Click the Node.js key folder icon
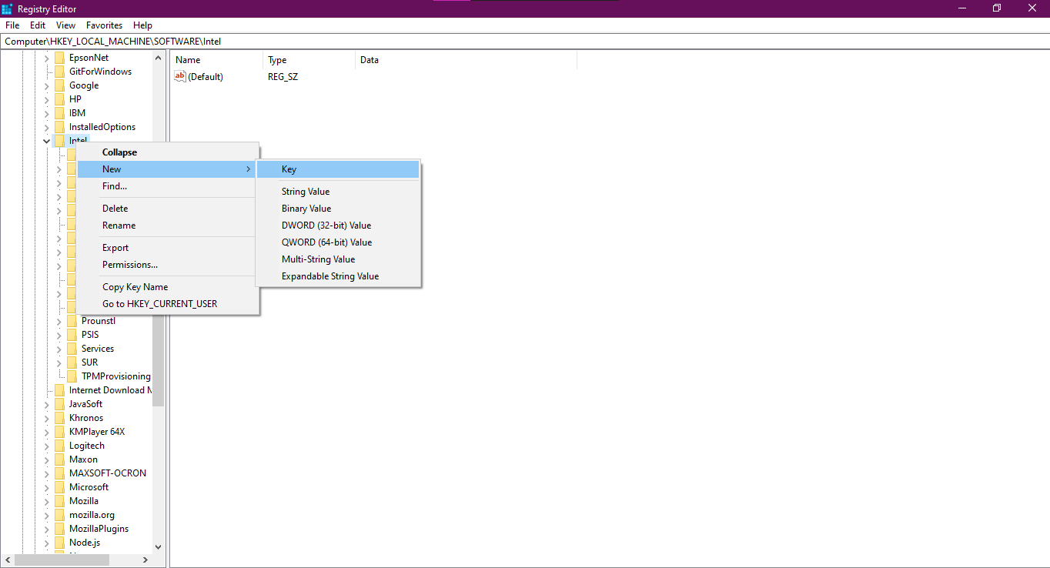Screen dimensions: 1050x568 tap(61, 542)
